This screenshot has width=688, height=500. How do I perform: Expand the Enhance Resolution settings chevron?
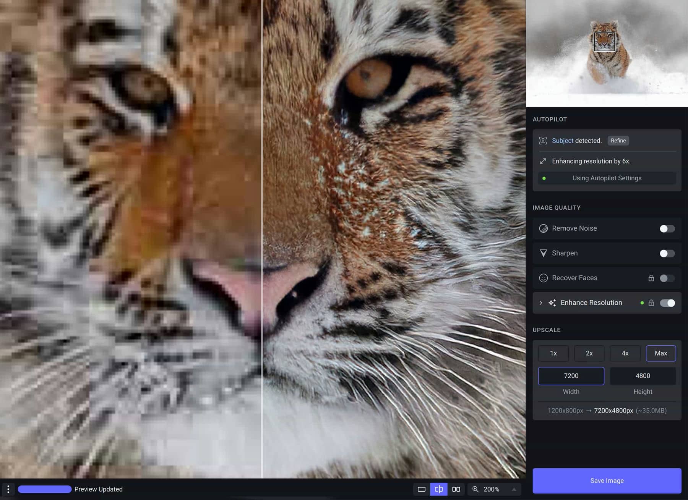tap(541, 303)
